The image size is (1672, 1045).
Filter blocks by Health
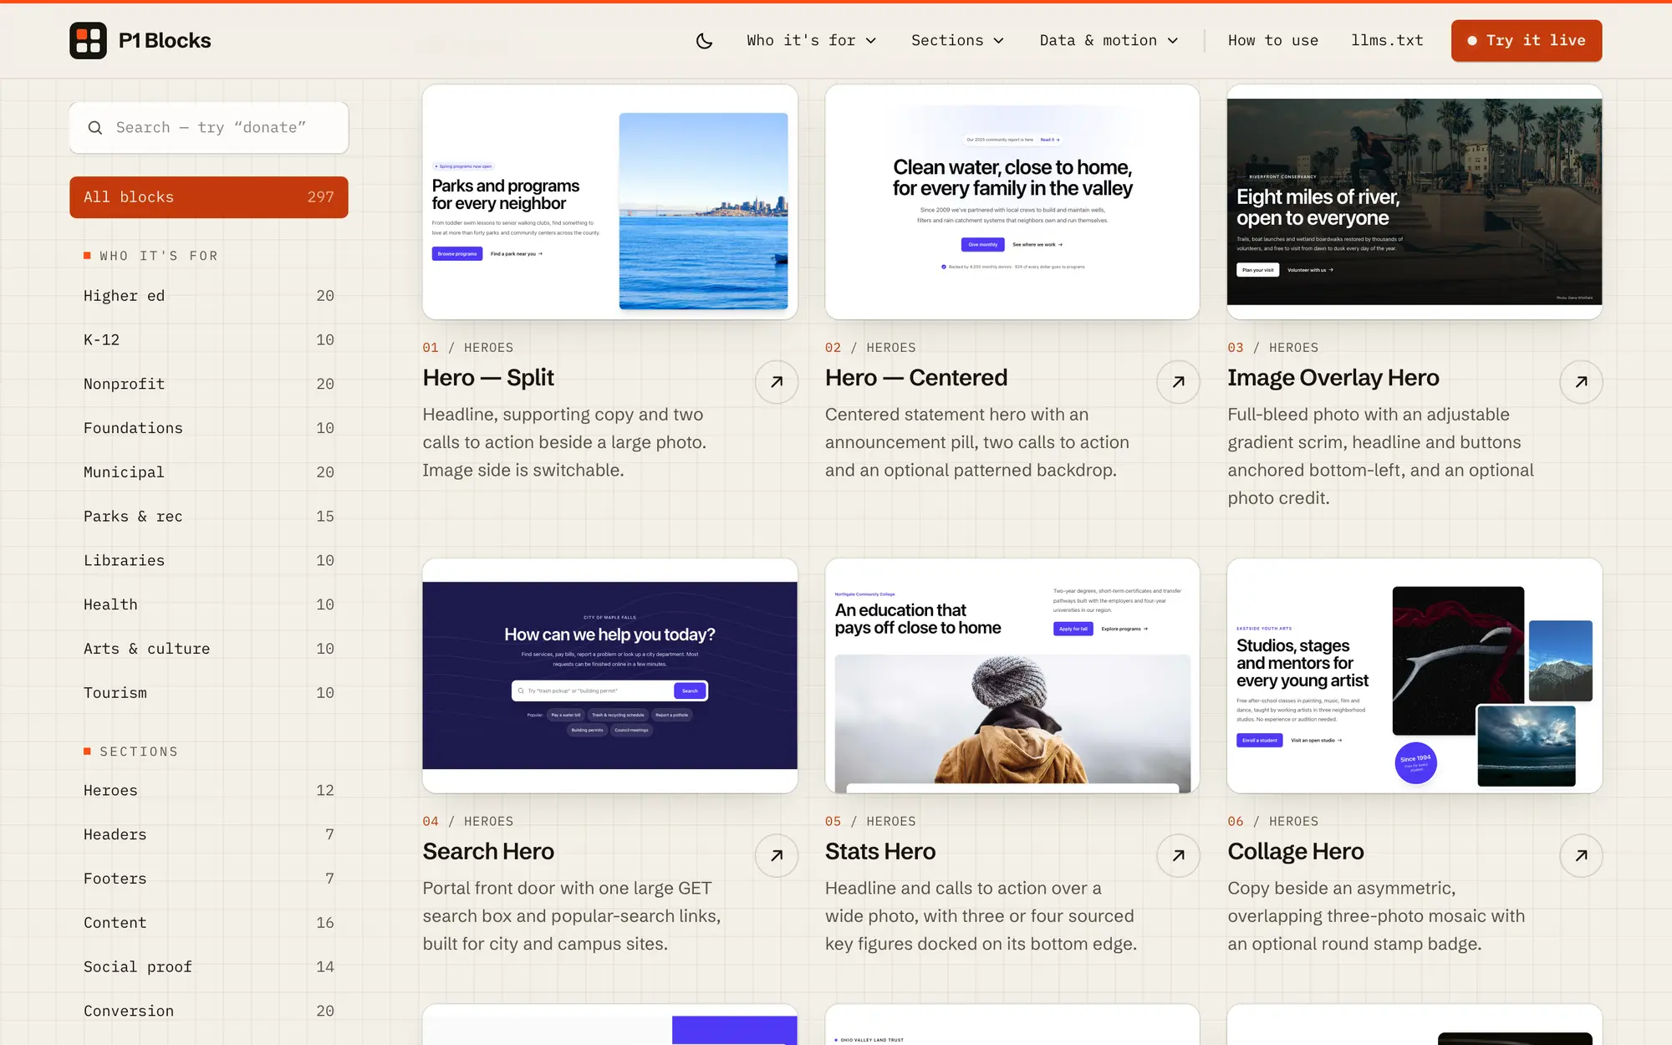(209, 604)
